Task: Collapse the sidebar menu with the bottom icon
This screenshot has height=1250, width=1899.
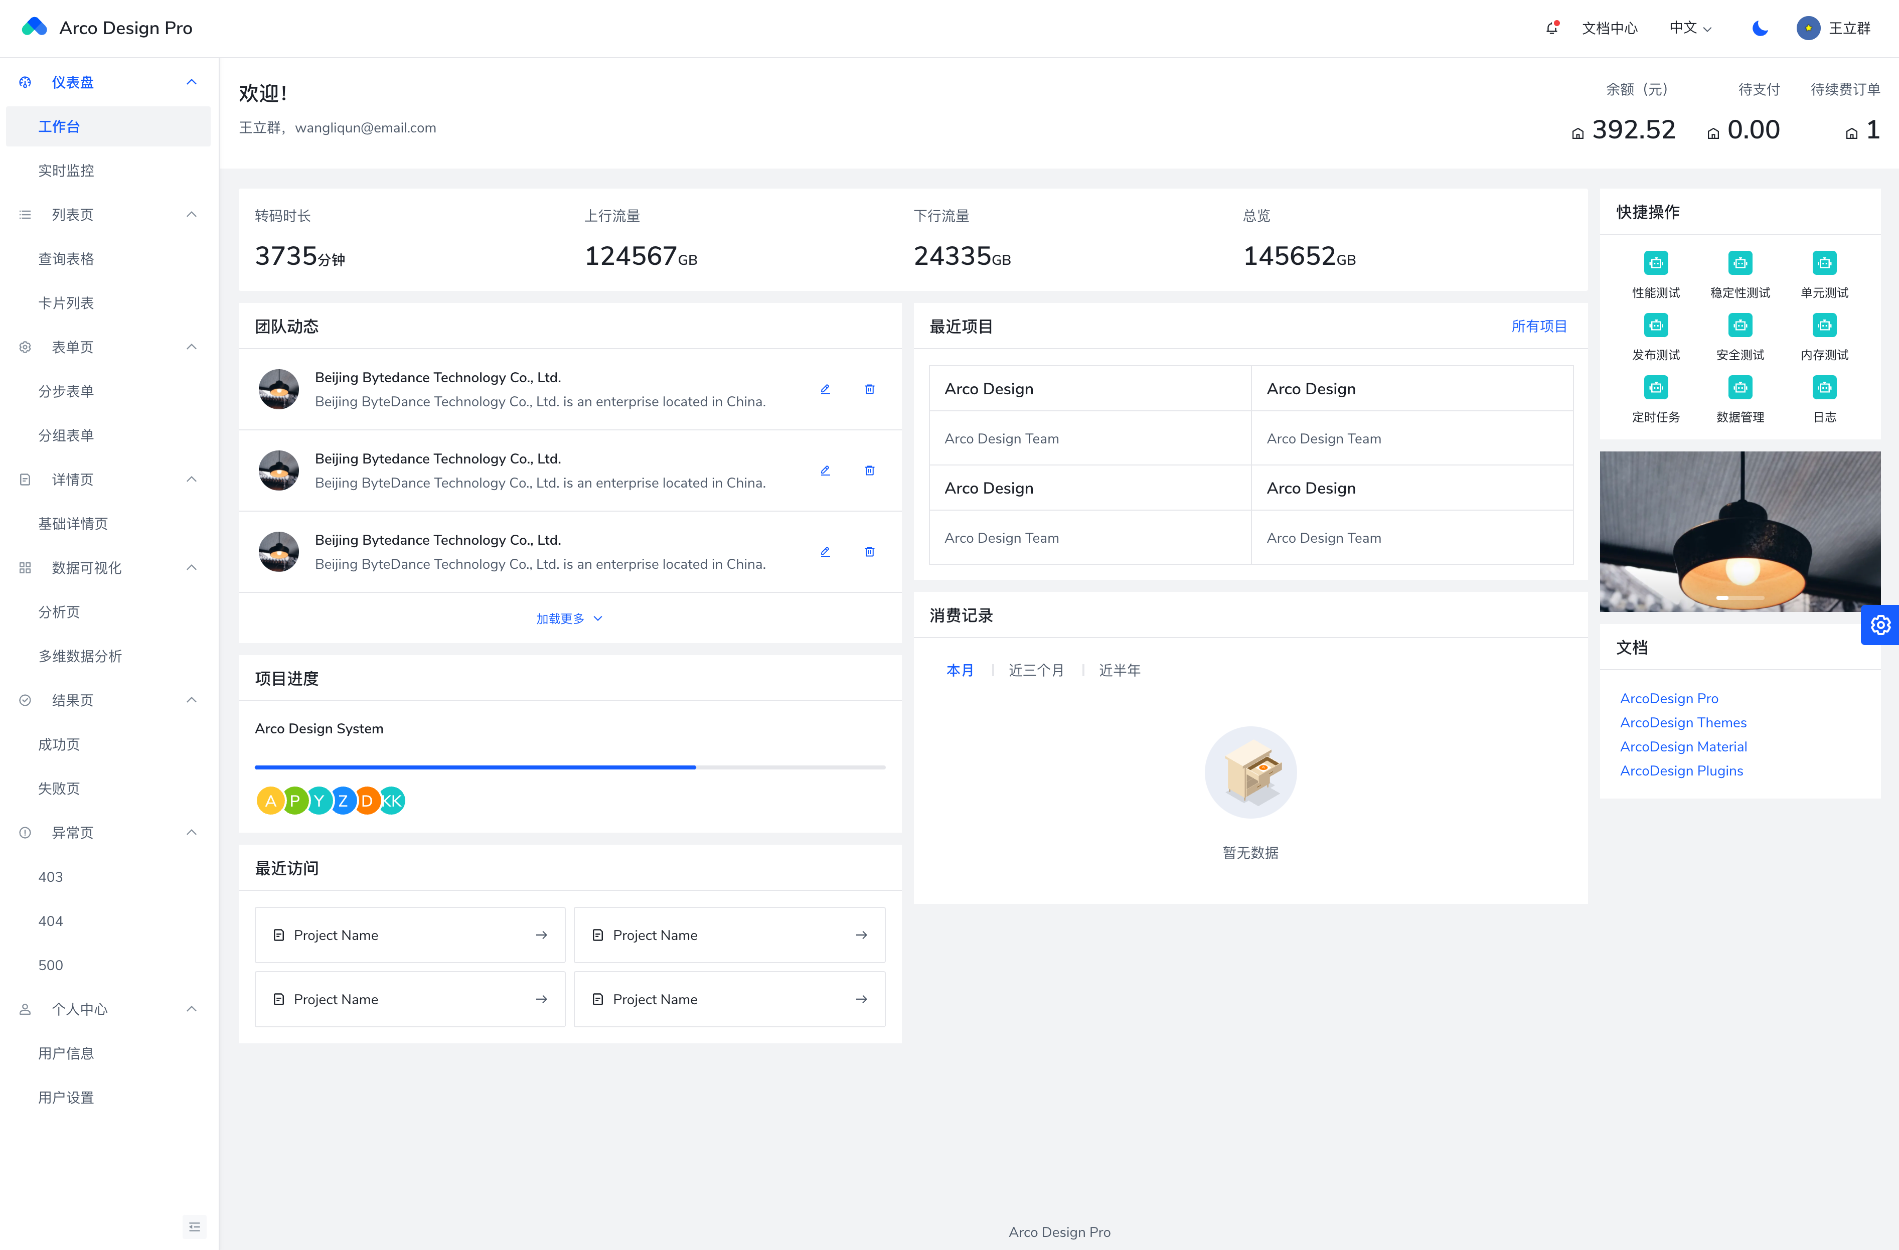Action: point(195,1226)
